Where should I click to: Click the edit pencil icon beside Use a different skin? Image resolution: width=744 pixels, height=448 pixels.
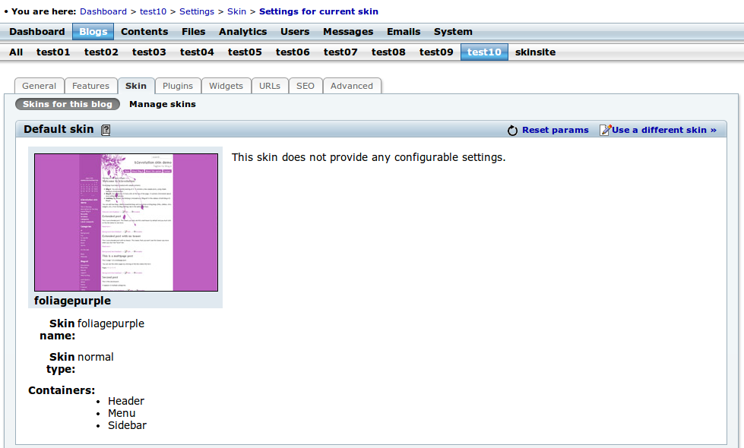(x=605, y=130)
